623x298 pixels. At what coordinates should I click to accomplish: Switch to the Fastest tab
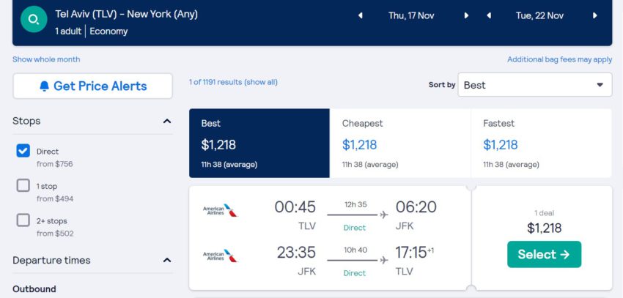(541, 144)
